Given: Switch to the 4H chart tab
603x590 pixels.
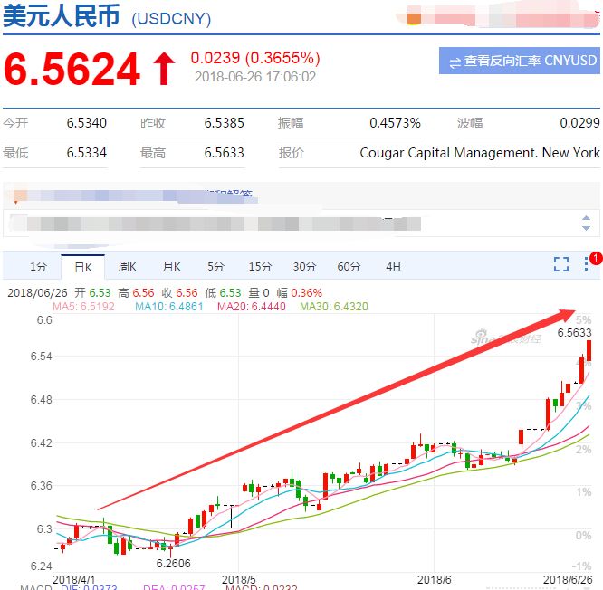Looking at the screenshot, I should 393,266.
